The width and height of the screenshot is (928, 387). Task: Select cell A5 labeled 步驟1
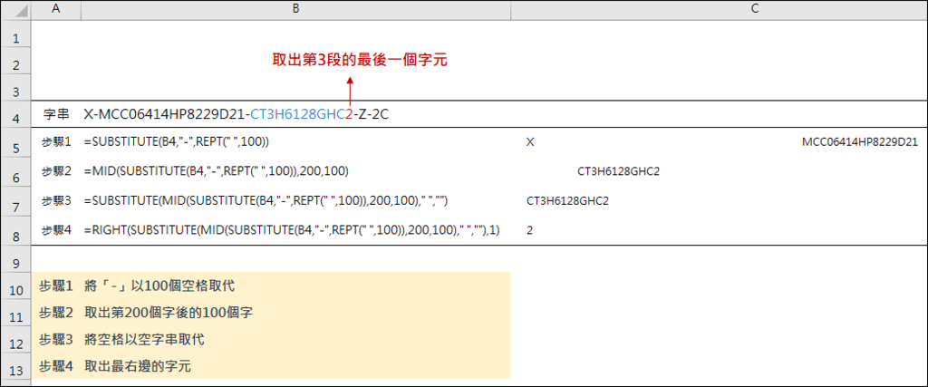click(x=56, y=142)
